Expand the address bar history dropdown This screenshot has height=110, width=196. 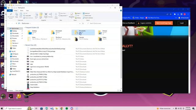tap(80, 23)
